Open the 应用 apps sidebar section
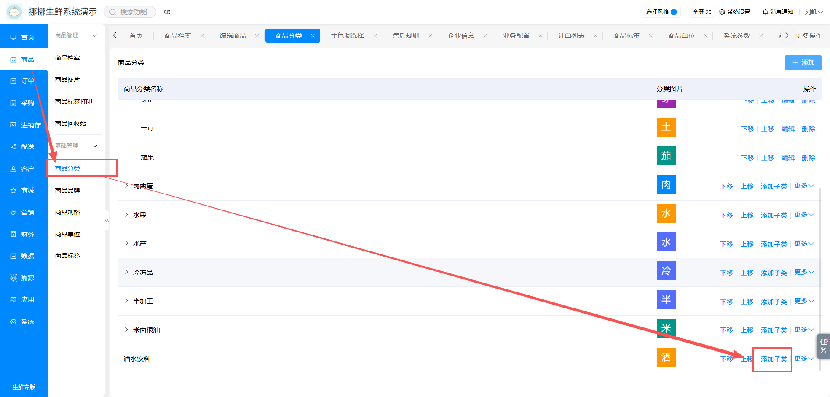Screen dimensions: 830x397 [x=23, y=300]
